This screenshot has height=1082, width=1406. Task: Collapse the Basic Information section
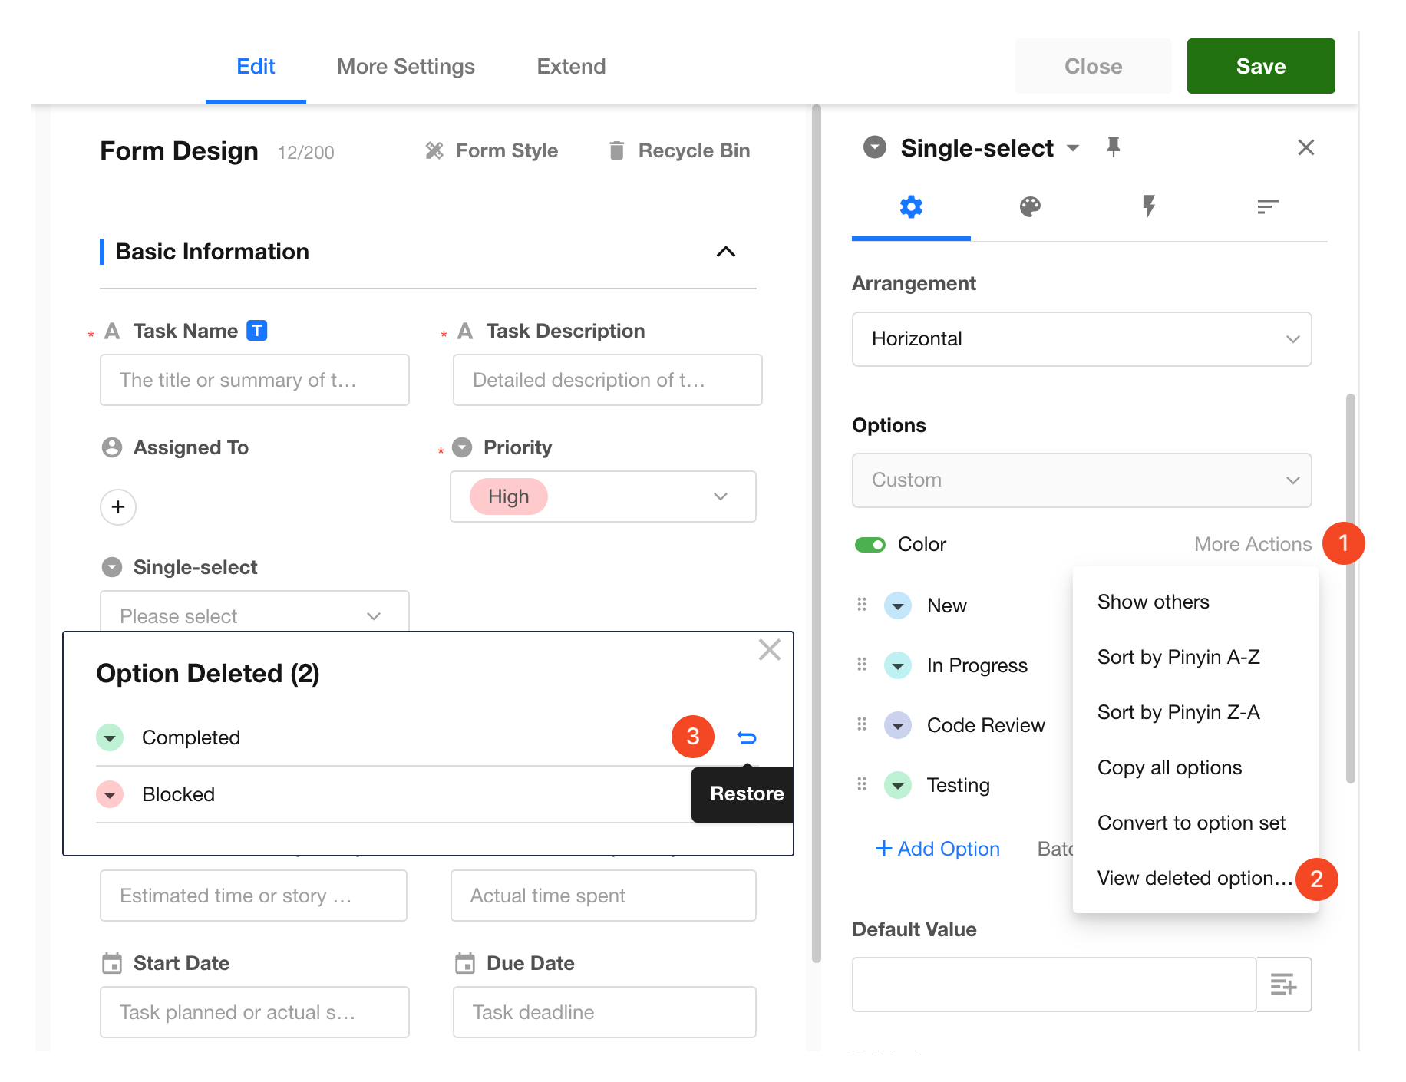[x=725, y=252]
